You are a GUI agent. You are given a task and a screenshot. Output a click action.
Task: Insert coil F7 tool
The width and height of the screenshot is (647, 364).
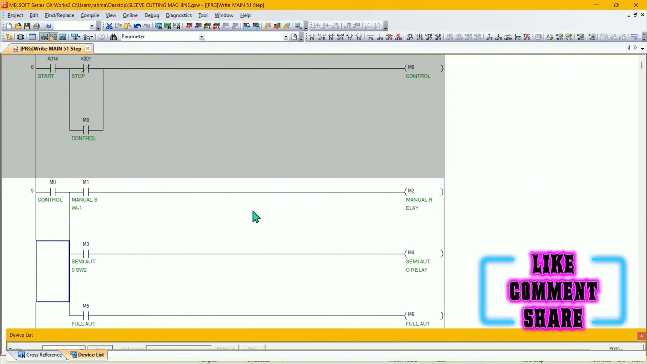(350, 37)
